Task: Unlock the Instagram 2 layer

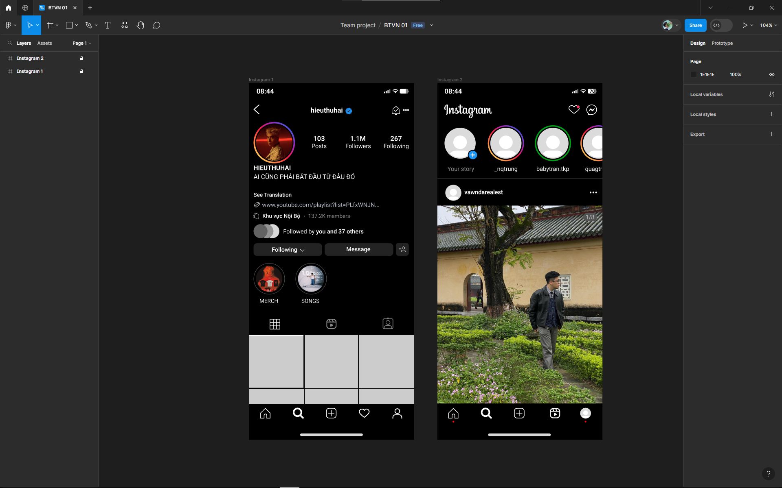Action: (81, 58)
